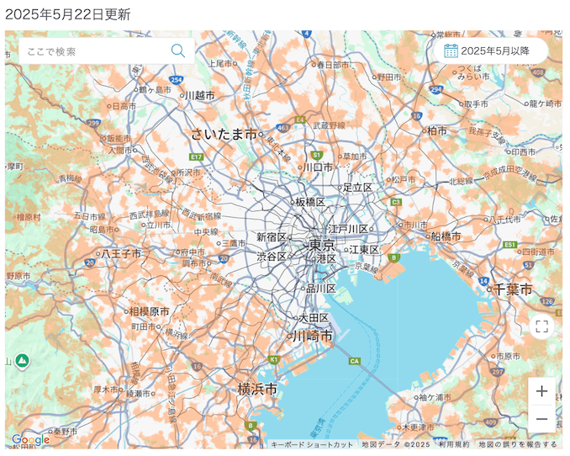570x456 pixels.
Task: Click the C3 route shield
Action: click(x=396, y=201)
